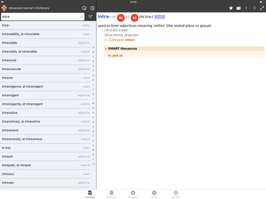Image resolution: width=266 pixels, height=199 pixels.
Task: Tap the magnifier search icon
Action: tap(90, 16)
